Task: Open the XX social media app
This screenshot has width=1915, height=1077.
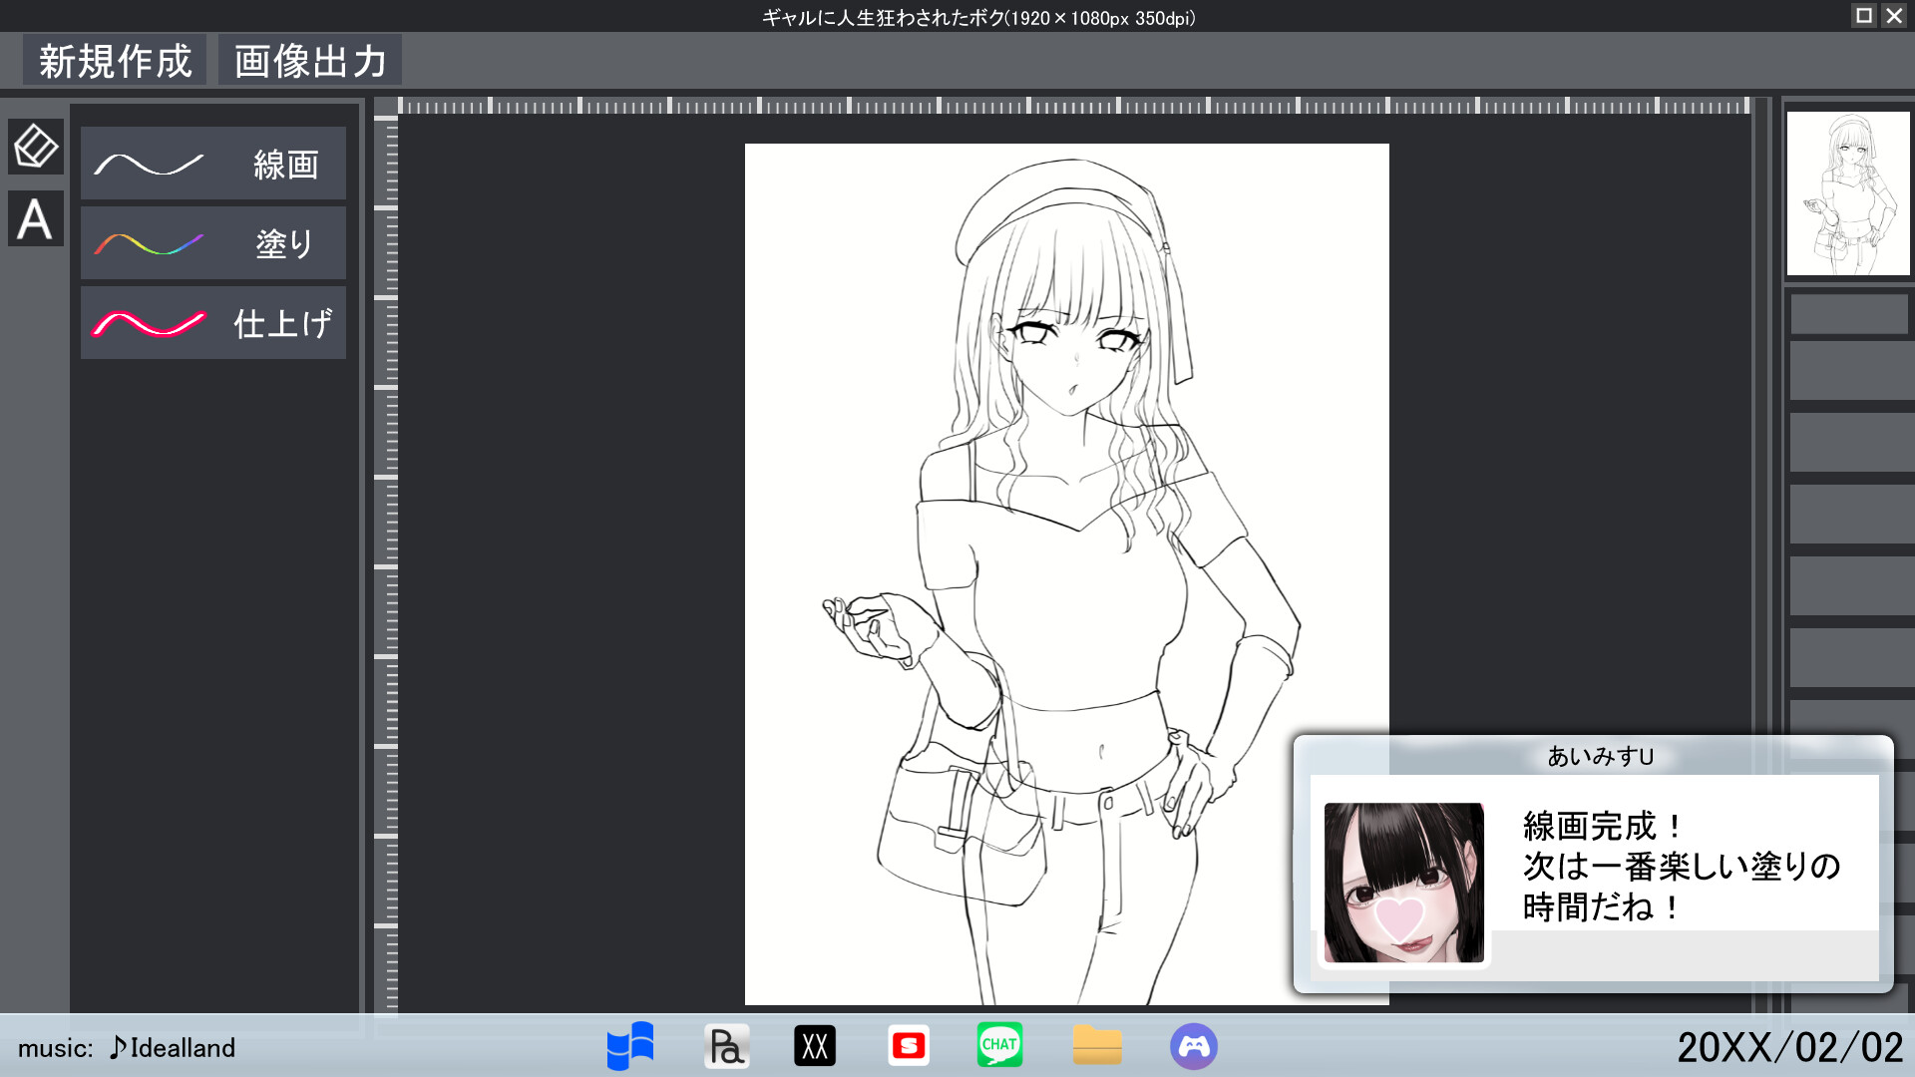Action: 815,1045
